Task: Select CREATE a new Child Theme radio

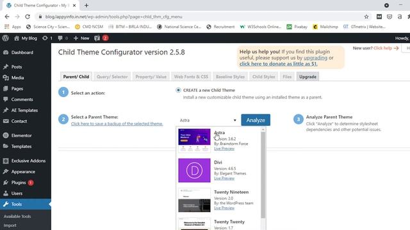Action: (178, 90)
